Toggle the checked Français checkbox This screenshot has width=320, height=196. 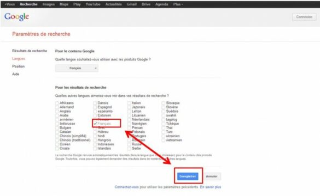pos(95,124)
